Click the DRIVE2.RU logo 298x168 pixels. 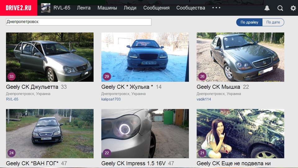click(19, 8)
